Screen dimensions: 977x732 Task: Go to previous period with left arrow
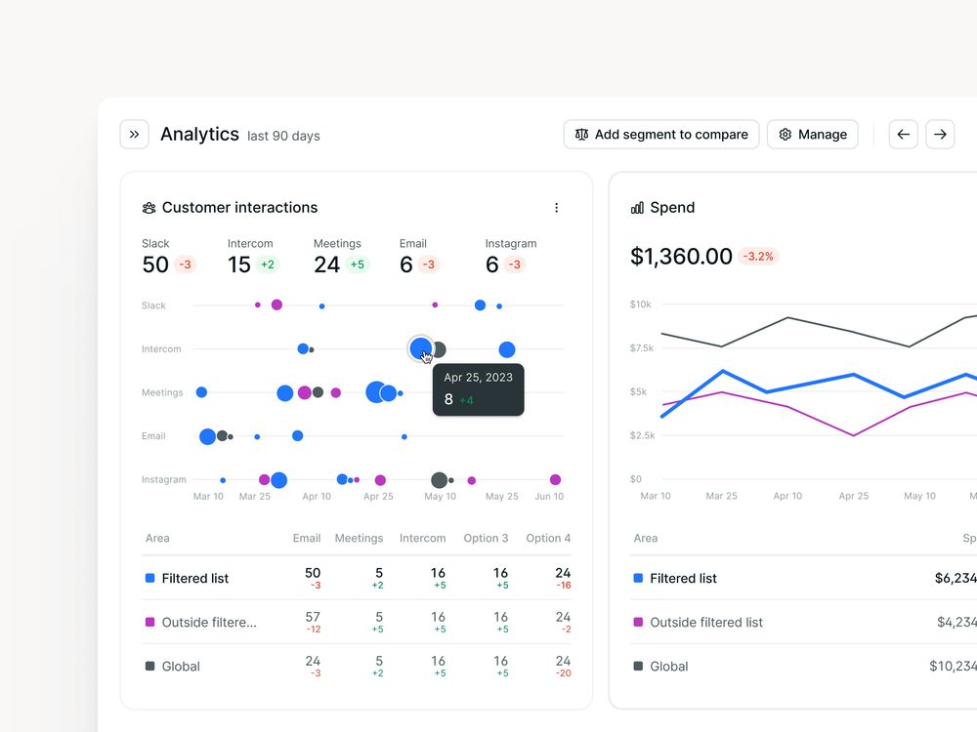(903, 135)
